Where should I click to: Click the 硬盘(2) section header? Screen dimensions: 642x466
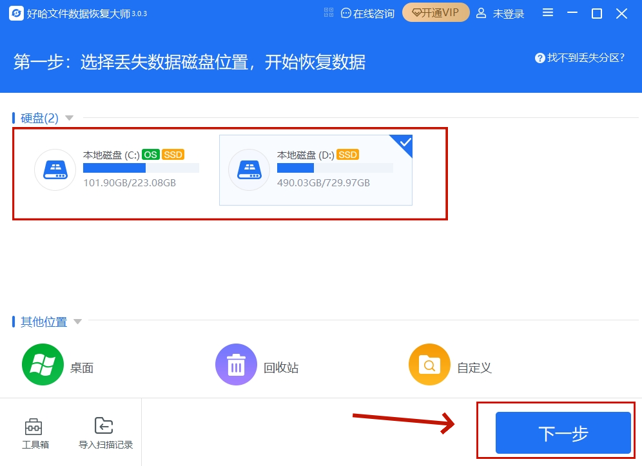(x=39, y=118)
